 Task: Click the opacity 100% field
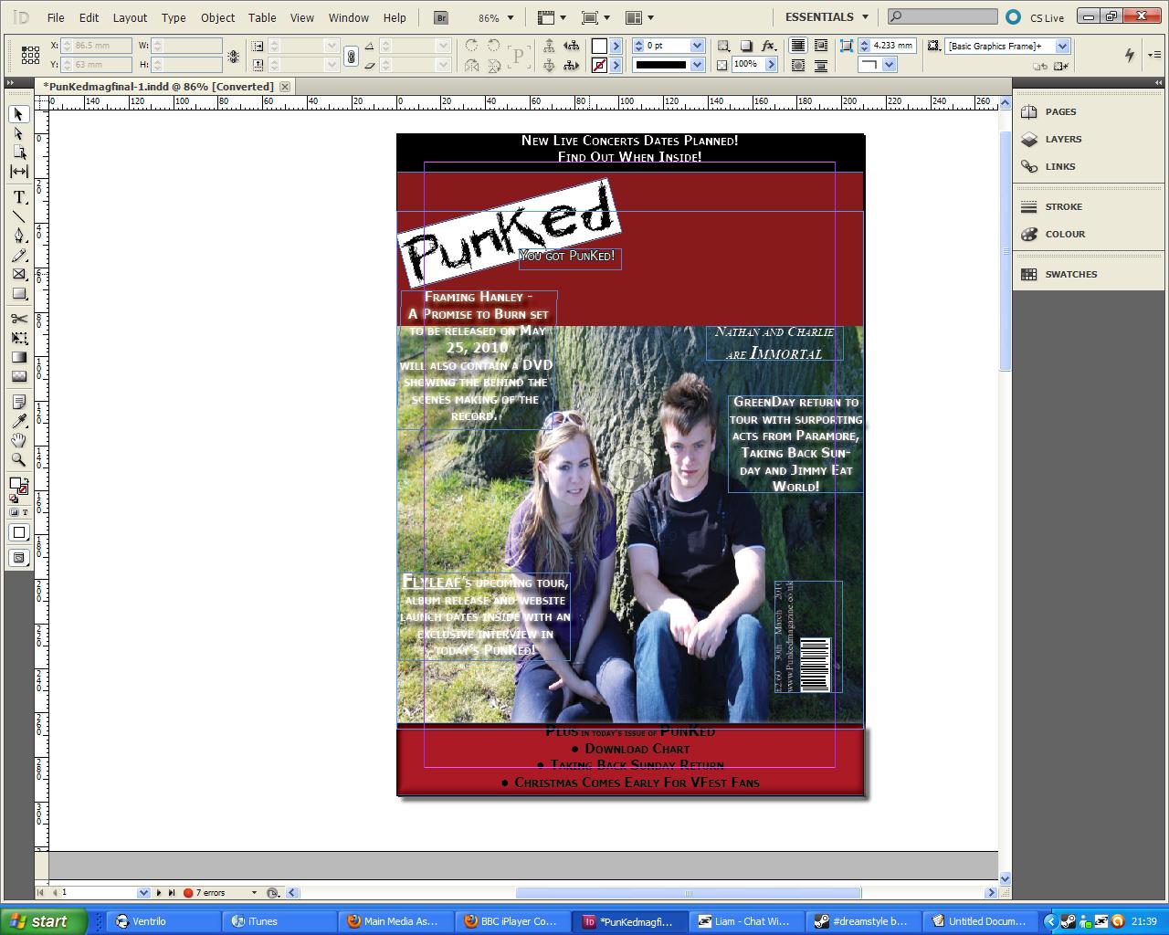[x=746, y=65]
